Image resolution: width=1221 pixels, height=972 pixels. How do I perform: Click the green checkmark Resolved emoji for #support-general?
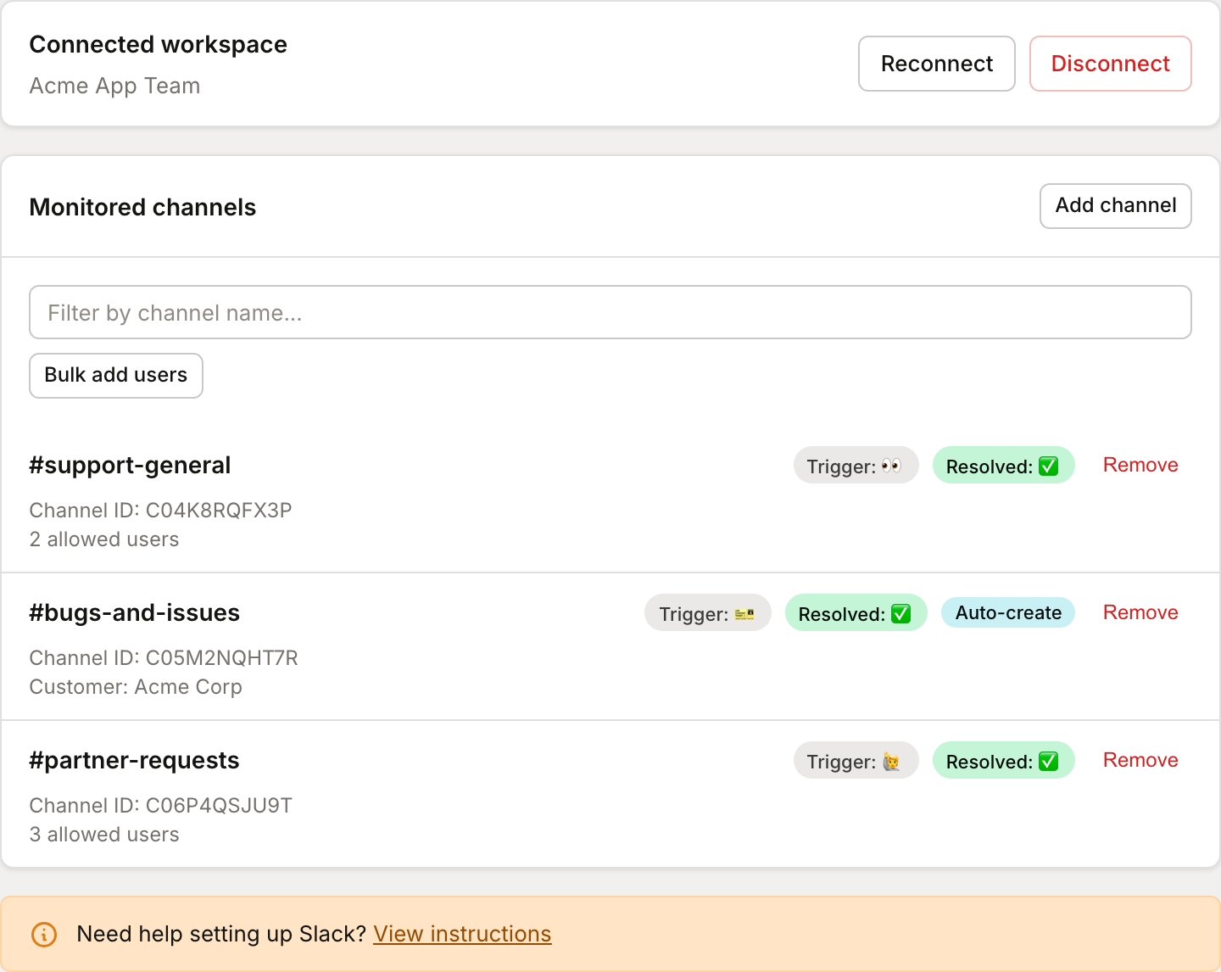[x=1049, y=466]
